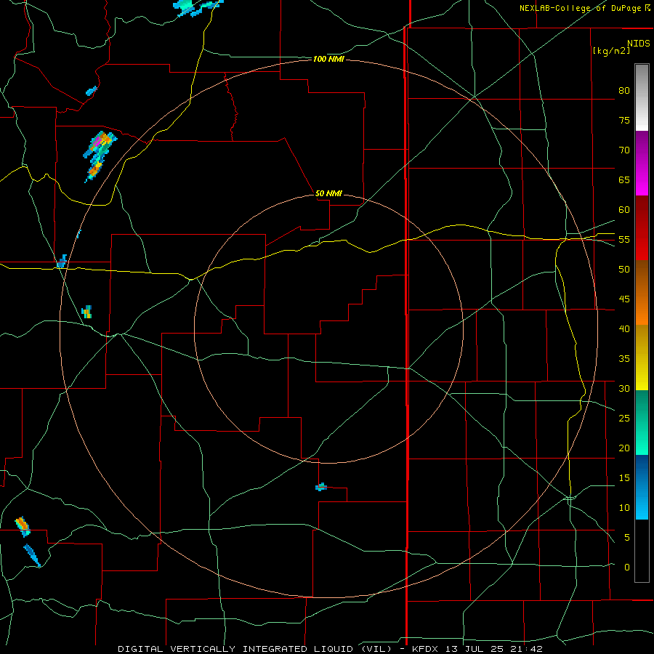Click the 55 value on the VIL scale
Screen dimensions: 654x654
tap(624, 239)
